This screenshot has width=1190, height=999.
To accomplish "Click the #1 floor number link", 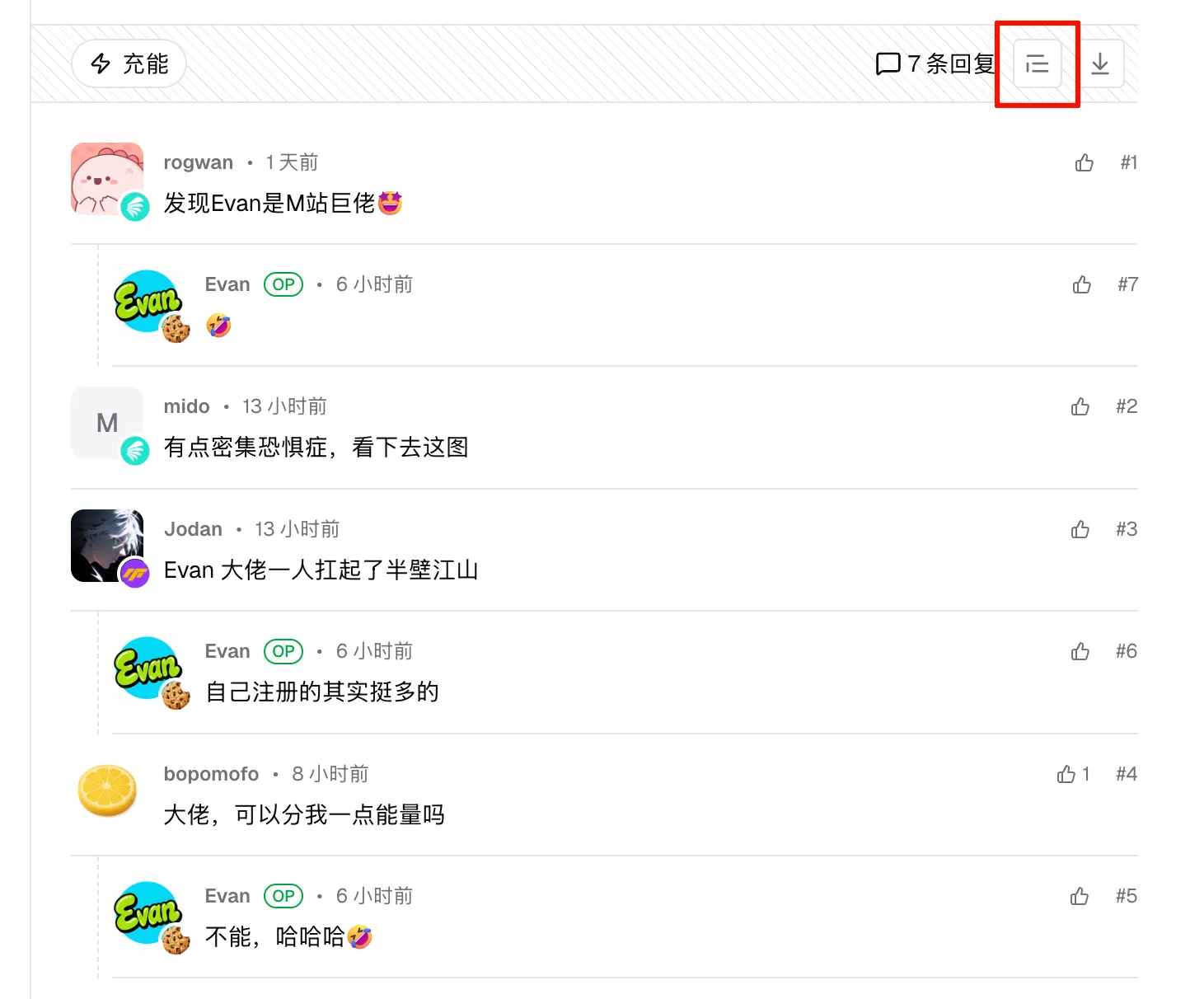I will [x=1128, y=162].
